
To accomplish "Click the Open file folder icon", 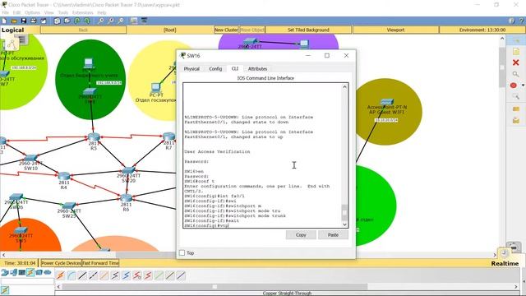I will click(x=14, y=21).
